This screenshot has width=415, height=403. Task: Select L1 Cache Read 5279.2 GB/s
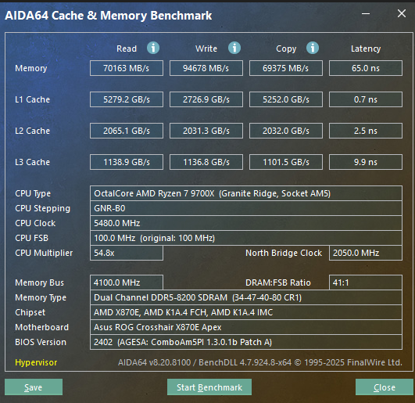click(127, 99)
